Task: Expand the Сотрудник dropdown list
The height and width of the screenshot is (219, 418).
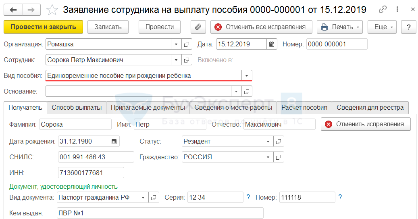Action: click(x=176, y=60)
